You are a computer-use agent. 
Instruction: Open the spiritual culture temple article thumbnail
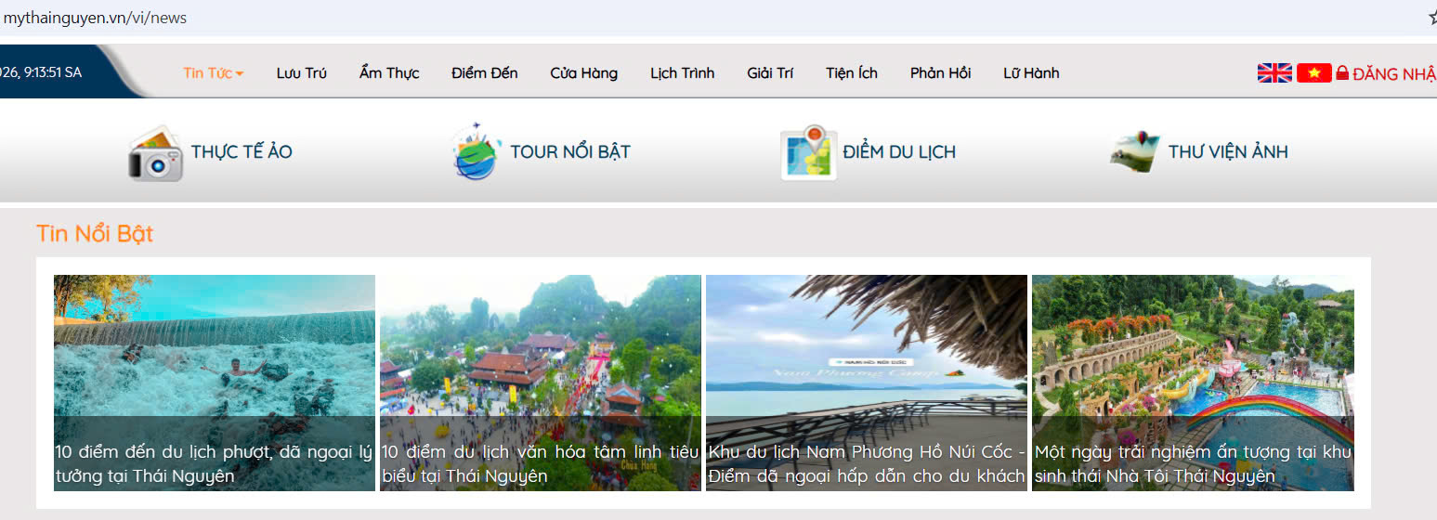click(540, 362)
